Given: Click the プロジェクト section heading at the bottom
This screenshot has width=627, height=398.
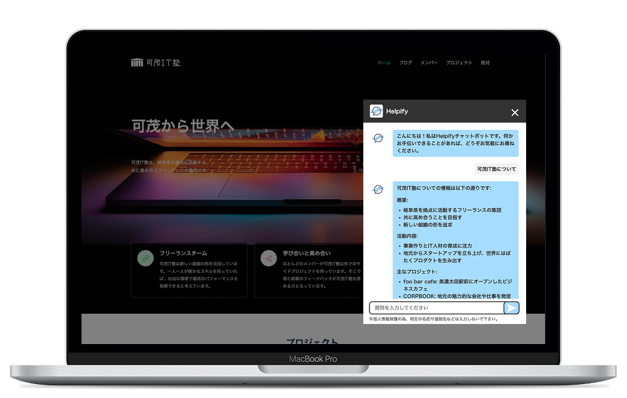Looking at the screenshot, I should [x=313, y=340].
